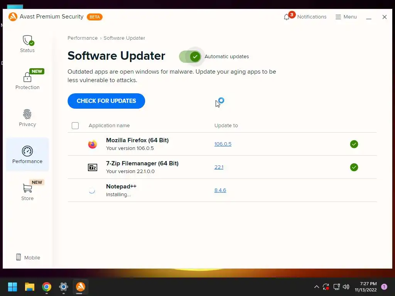This screenshot has height=296, width=395.
Task: Click the green checkmark for Firefox
Action: coord(354,144)
